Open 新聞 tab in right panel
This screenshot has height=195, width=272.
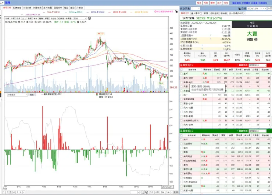pos(206,13)
